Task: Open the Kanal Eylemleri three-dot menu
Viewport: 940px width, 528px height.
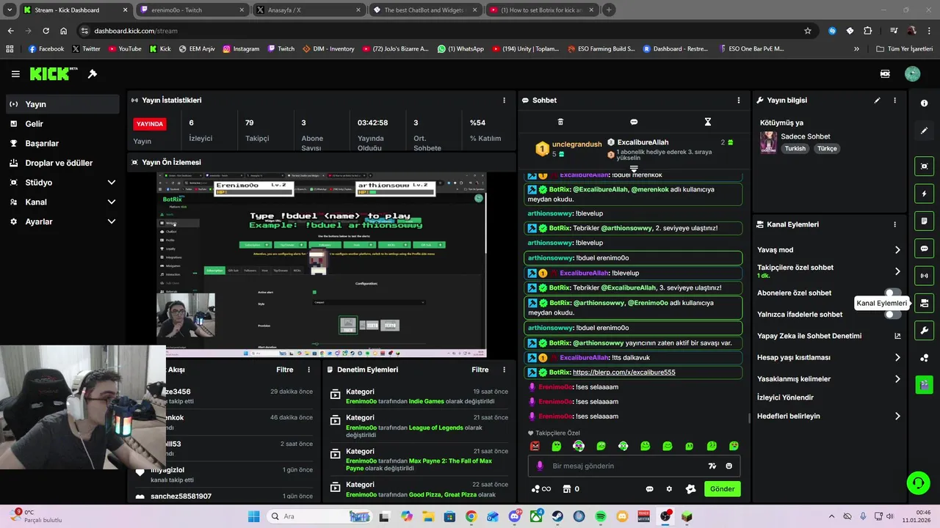Action: (x=894, y=224)
